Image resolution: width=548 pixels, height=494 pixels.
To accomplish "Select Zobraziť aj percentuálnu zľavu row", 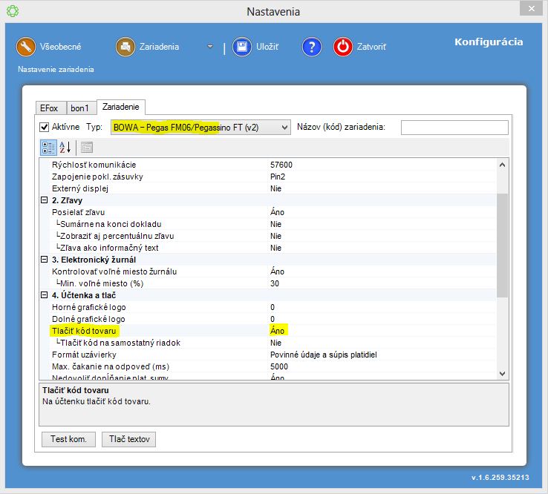I will pyautogui.click(x=268, y=236).
